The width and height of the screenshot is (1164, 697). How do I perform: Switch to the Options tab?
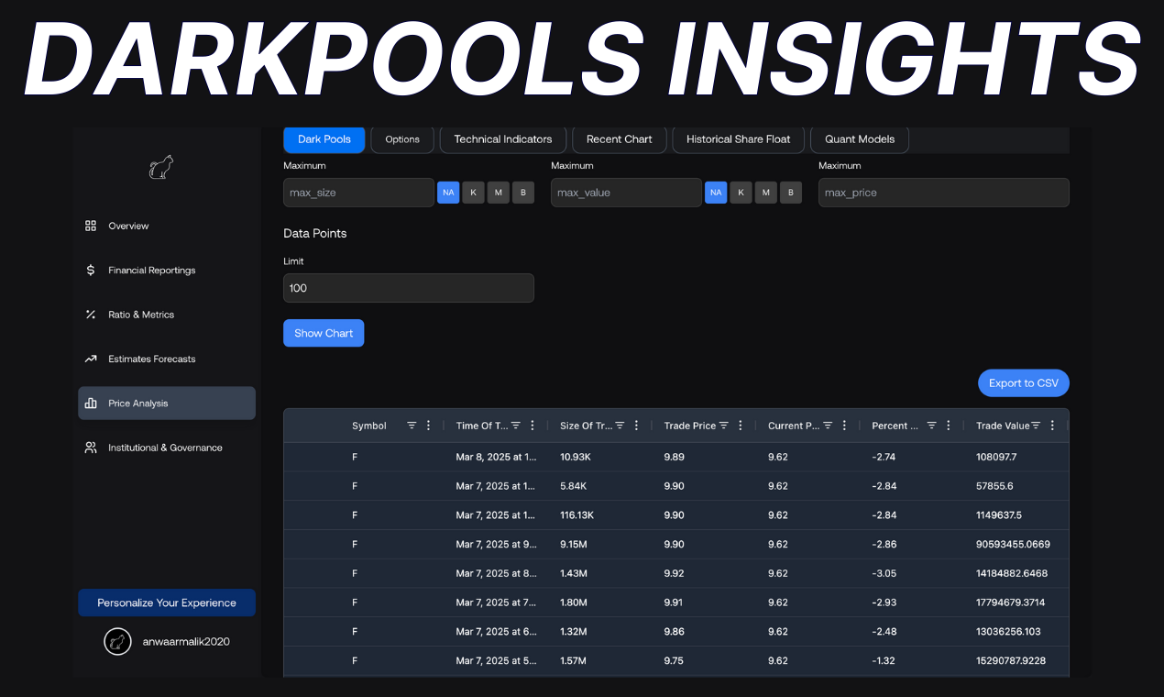[x=402, y=139]
